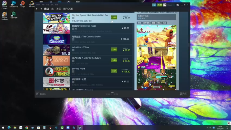Click Industries of Titan capsule image

[x=56, y=50]
